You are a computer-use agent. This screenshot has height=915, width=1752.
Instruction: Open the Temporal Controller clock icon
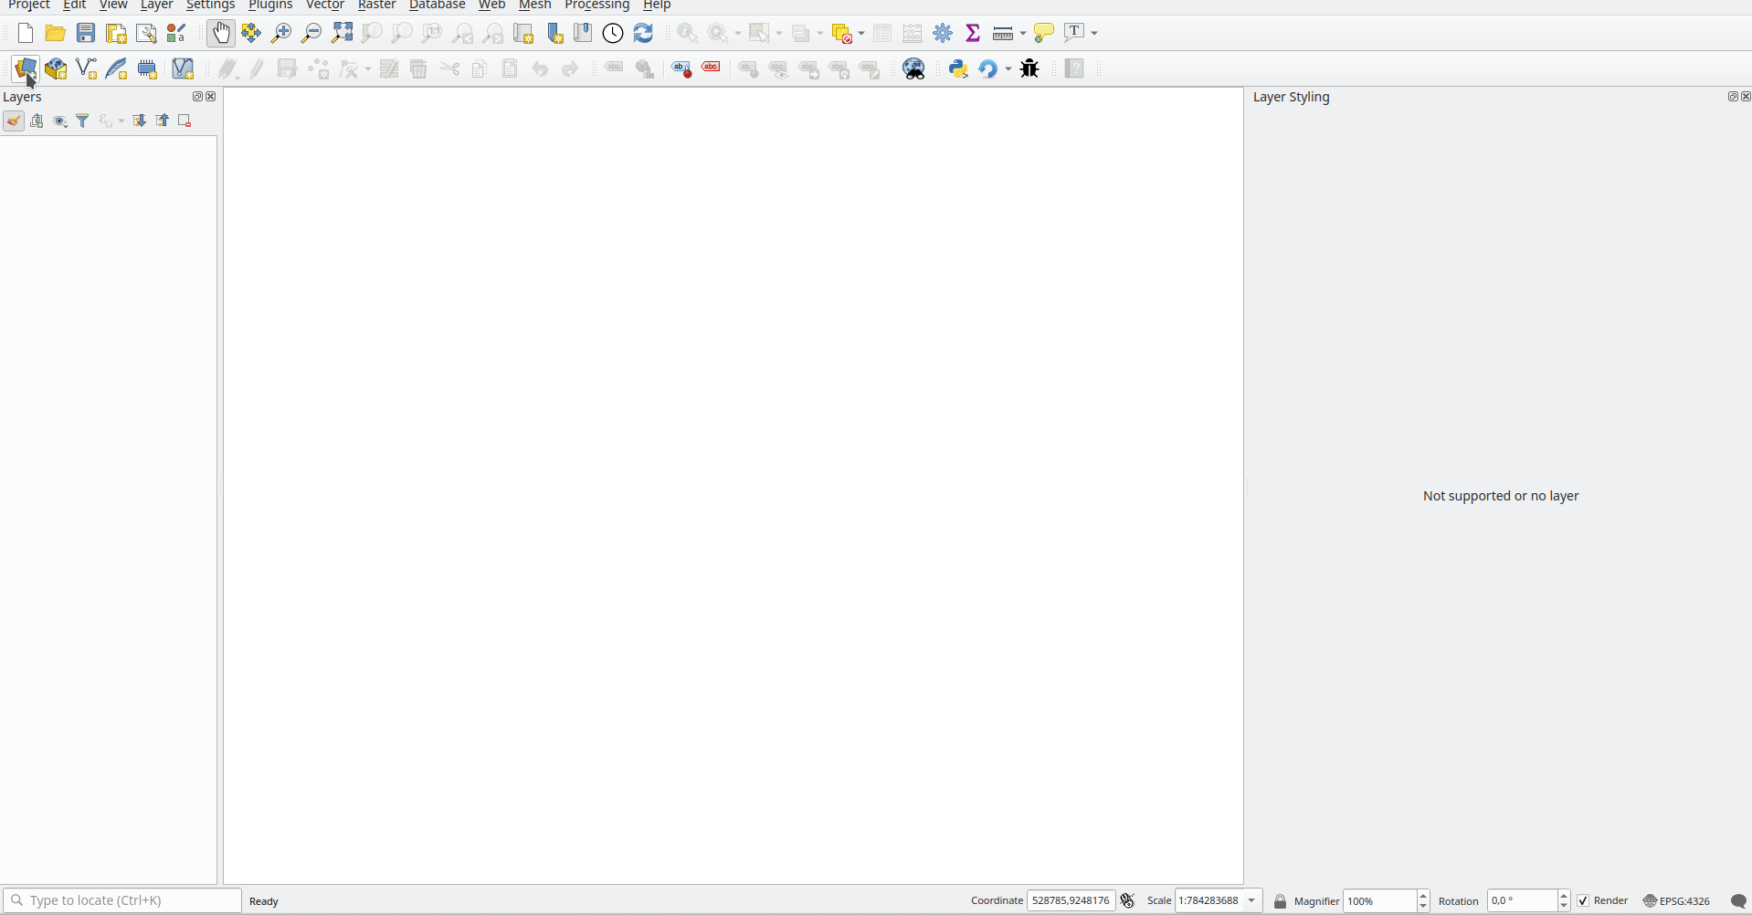coord(613,33)
